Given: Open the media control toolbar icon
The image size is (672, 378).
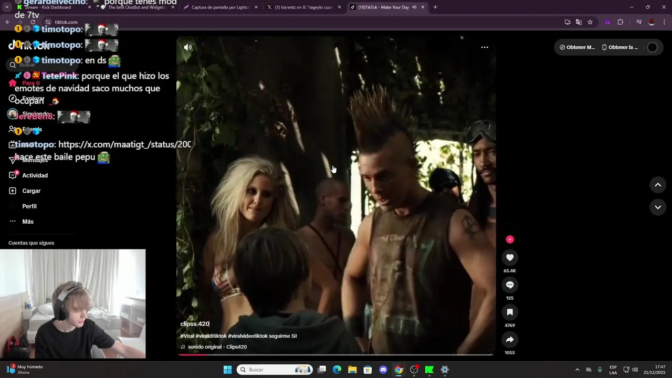Looking at the screenshot, I should click(x=639, y=22).
